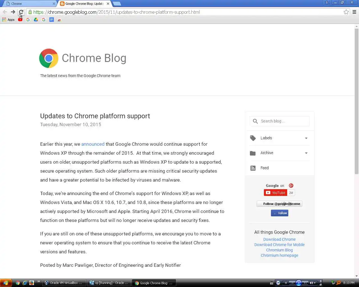Click the address bar URL

coord(117,12)
